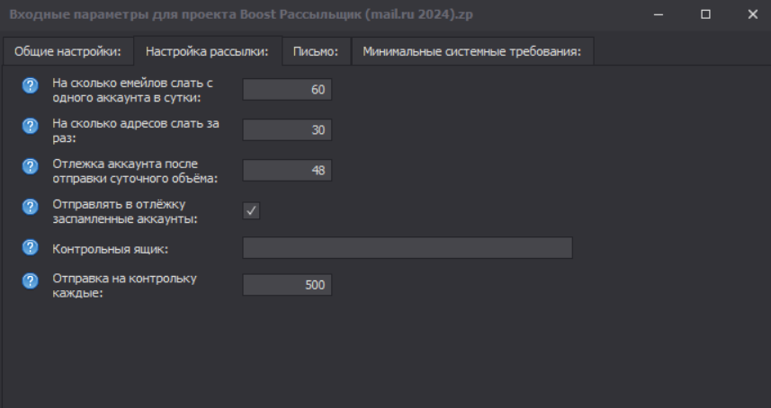Click help icon for account rest period
This screenshot has height=408, width=771.
(x=30, y=166)
